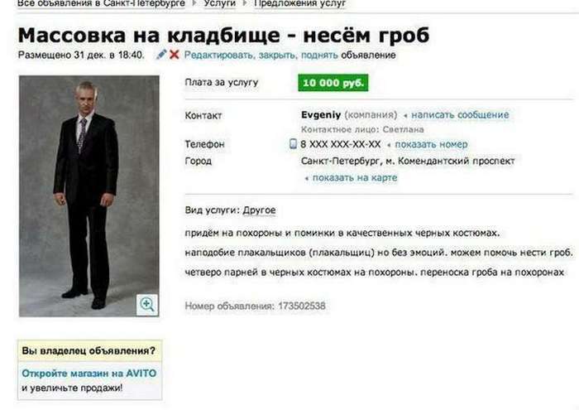Open breadcrumb 'Все объявления в Санкт-Петербурге'
The image size is (579, 410).
101,3
